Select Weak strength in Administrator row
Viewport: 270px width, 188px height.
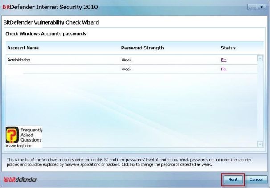point(127,60)
